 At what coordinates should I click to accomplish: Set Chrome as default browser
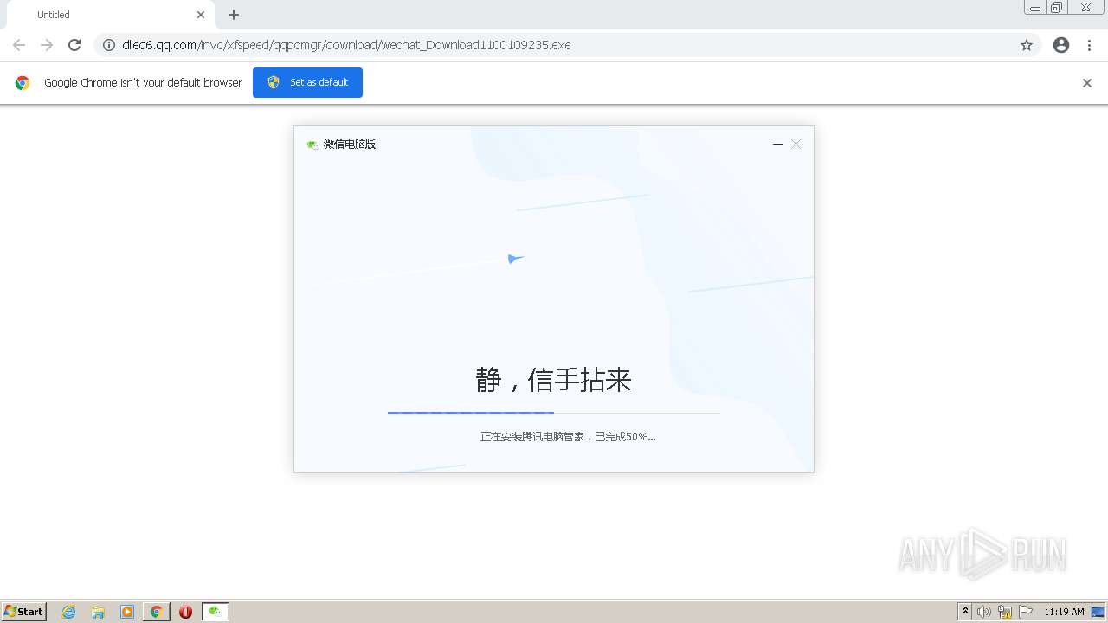click(307, 82)
